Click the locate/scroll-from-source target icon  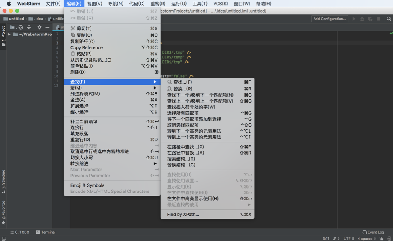21,27
